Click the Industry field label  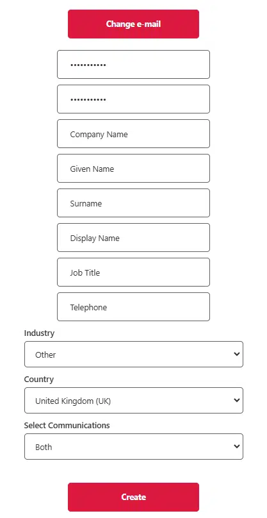[x=39, y=333]
